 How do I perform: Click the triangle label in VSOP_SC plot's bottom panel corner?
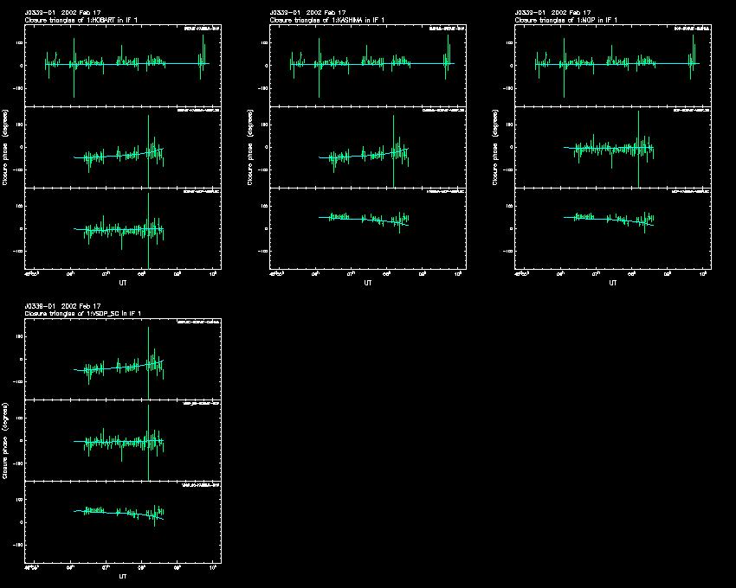coord(200,485)
